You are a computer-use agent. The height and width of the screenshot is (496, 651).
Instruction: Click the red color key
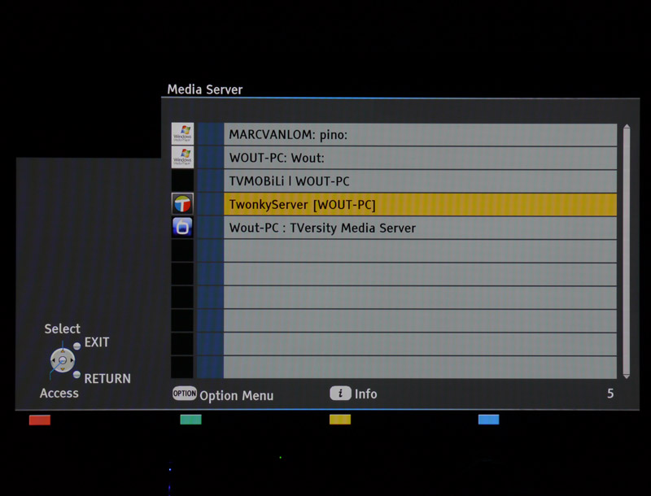(40, 420)
